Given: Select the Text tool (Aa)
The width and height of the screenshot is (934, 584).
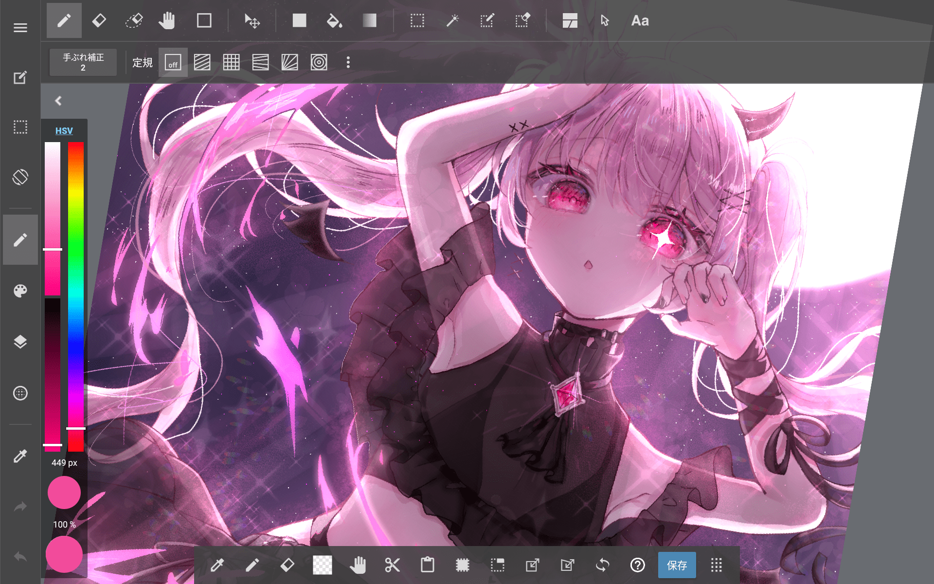Looking at the screenshot, I should [x=640, y=20].
